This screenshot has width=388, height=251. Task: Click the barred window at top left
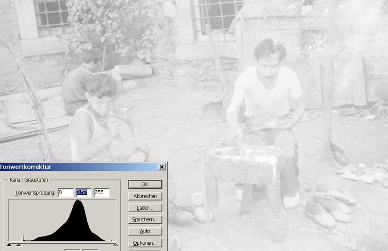(x=51, y=13)
